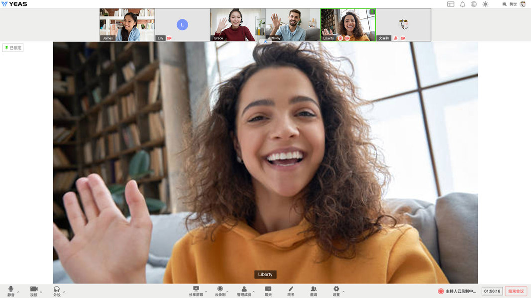This screenshot has width=531, height=298.
Task: Click the James name label
Action: coord(107,38)
